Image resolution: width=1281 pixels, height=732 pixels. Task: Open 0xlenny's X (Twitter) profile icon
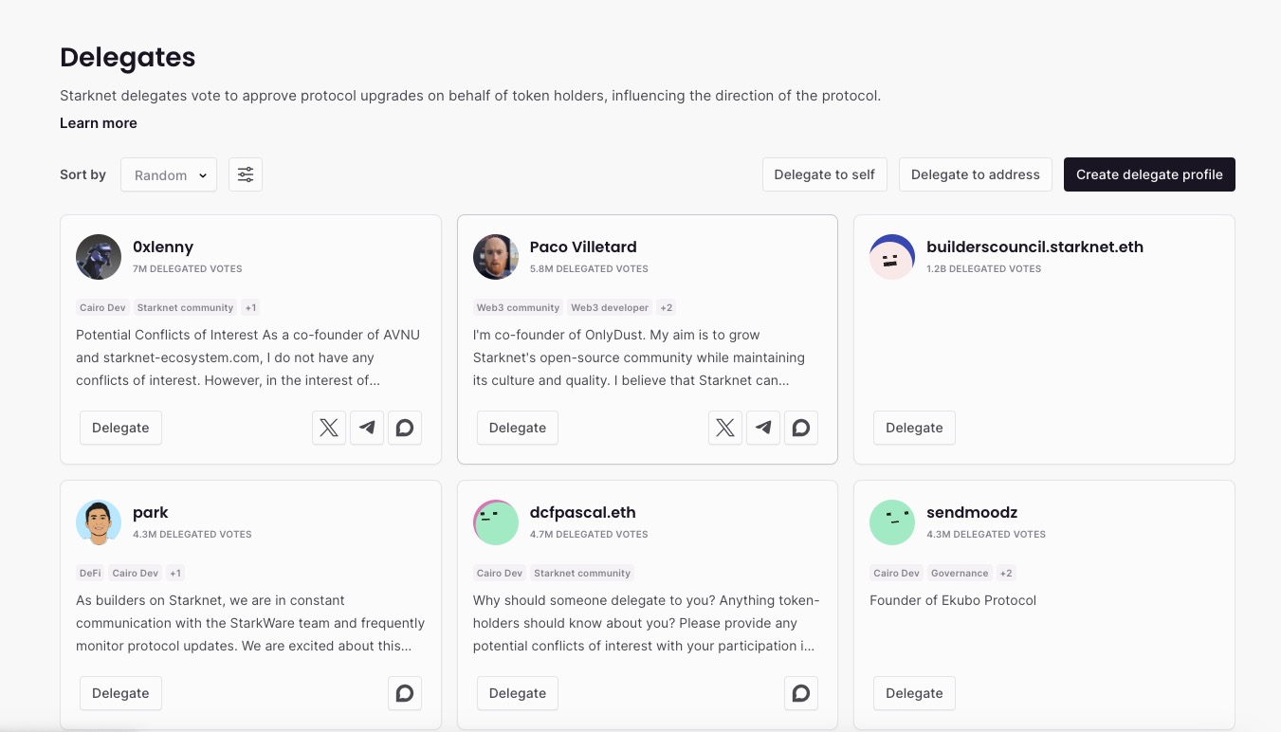(x=329, y=428)
